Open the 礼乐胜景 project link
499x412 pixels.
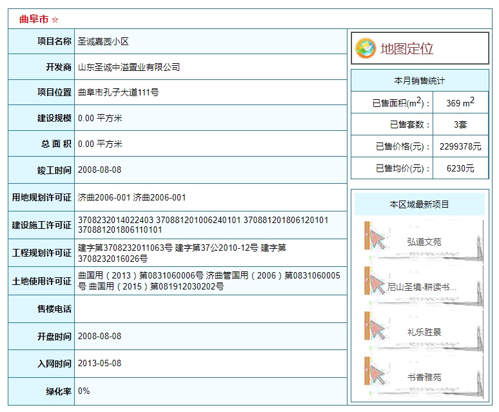click(x=424, y=332)
